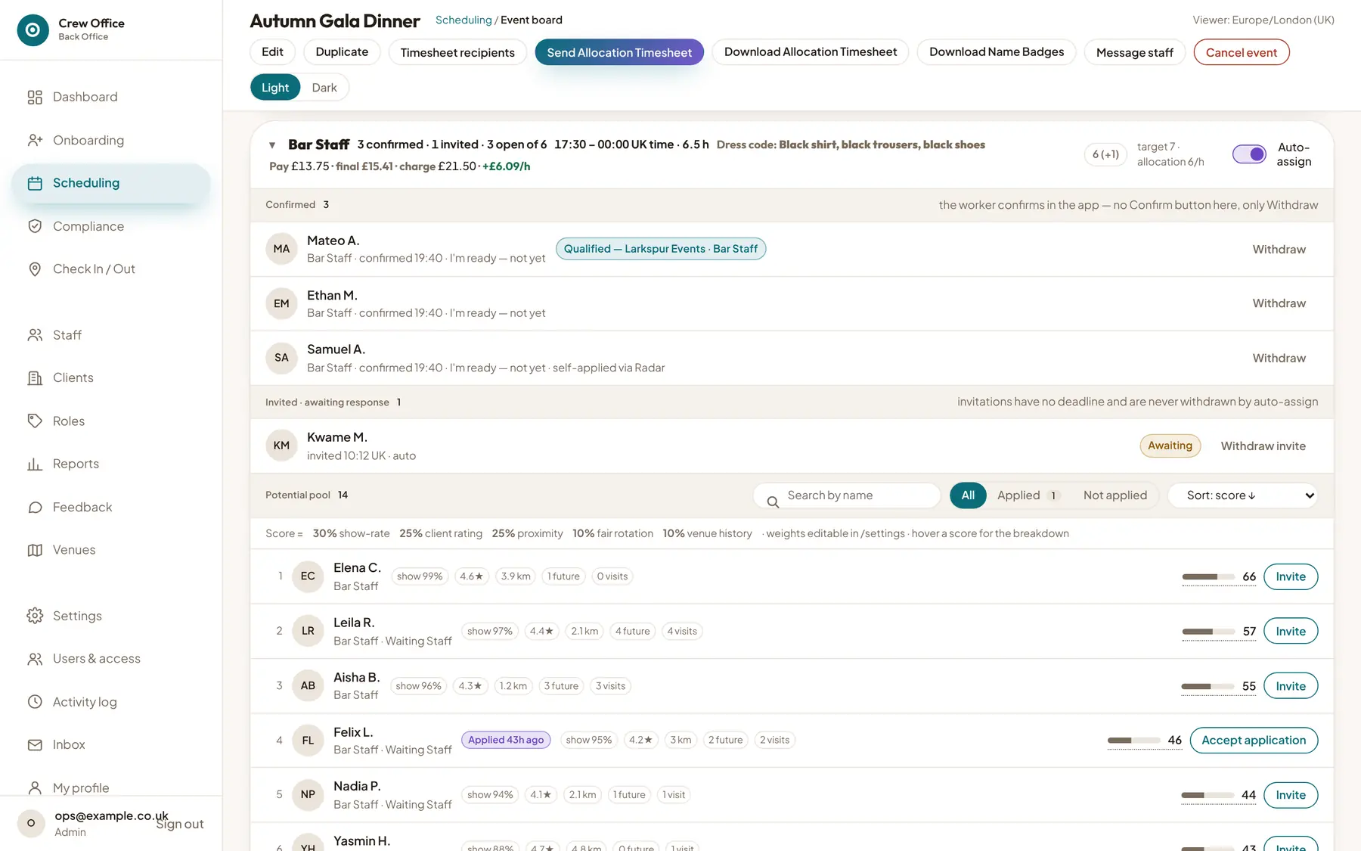Click Download Name Badges
1361x851 pixels.
[x=997, y=52]
